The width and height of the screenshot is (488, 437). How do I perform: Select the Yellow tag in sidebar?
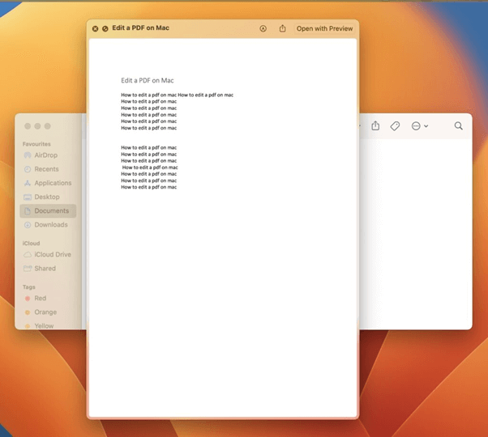48,326
